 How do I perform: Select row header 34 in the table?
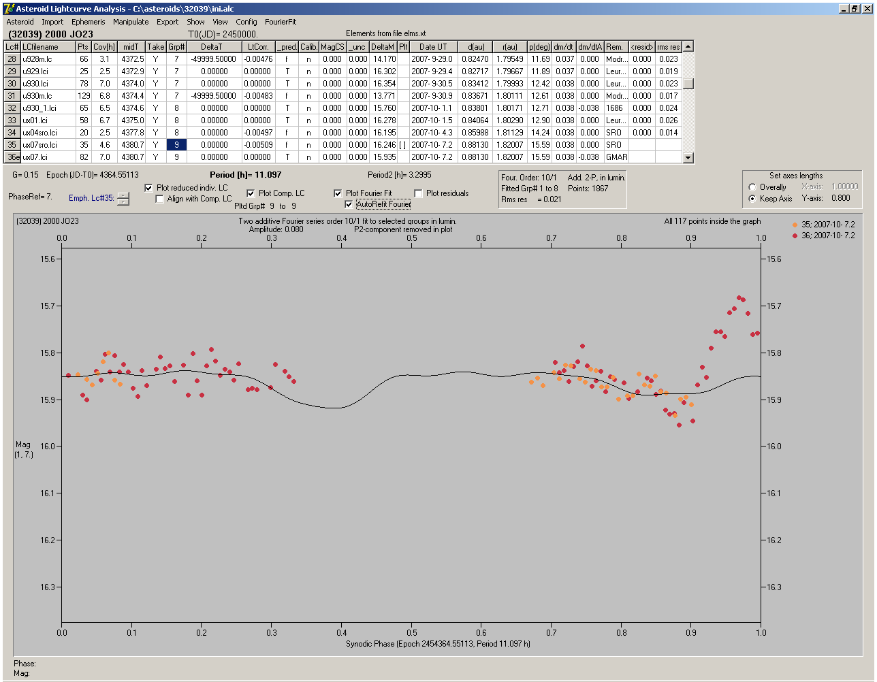(x=12, y=133)
